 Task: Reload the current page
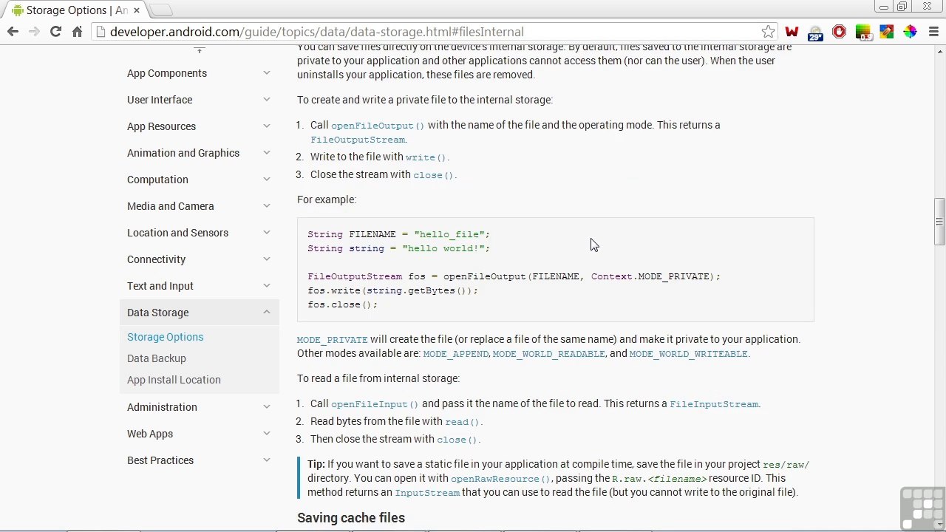click(55, 32)
